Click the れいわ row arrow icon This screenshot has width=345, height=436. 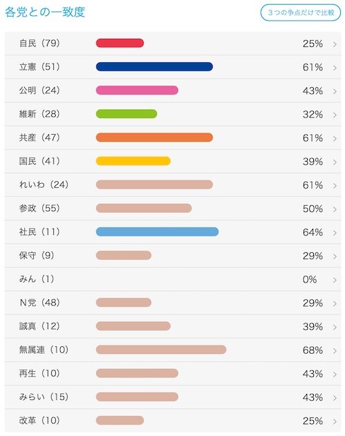[x=335, y=186]
